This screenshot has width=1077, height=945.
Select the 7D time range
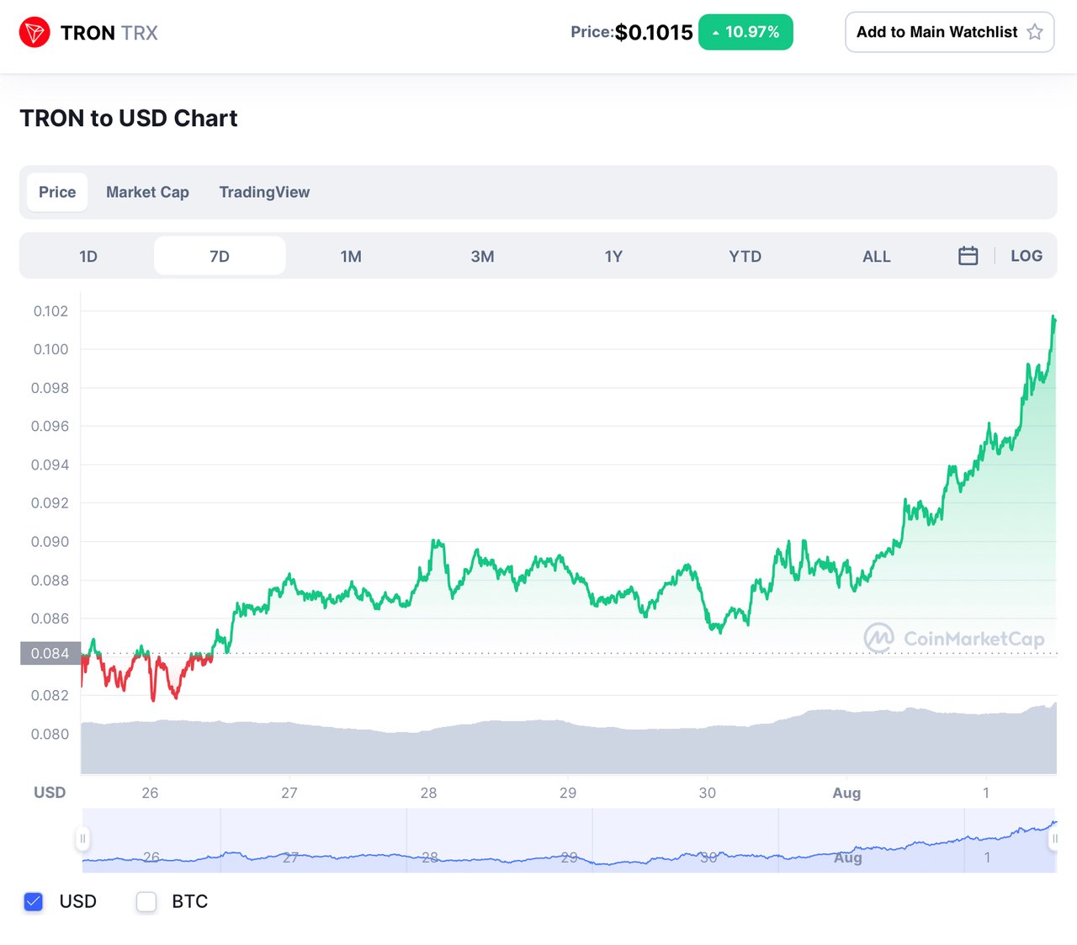click(220, 256)
